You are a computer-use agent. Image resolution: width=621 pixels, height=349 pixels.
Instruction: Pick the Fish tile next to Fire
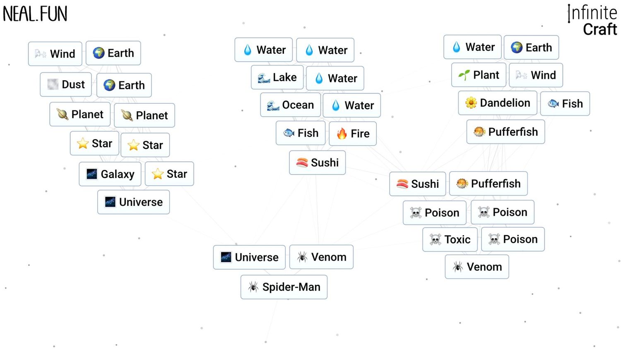tap(301, 133)
